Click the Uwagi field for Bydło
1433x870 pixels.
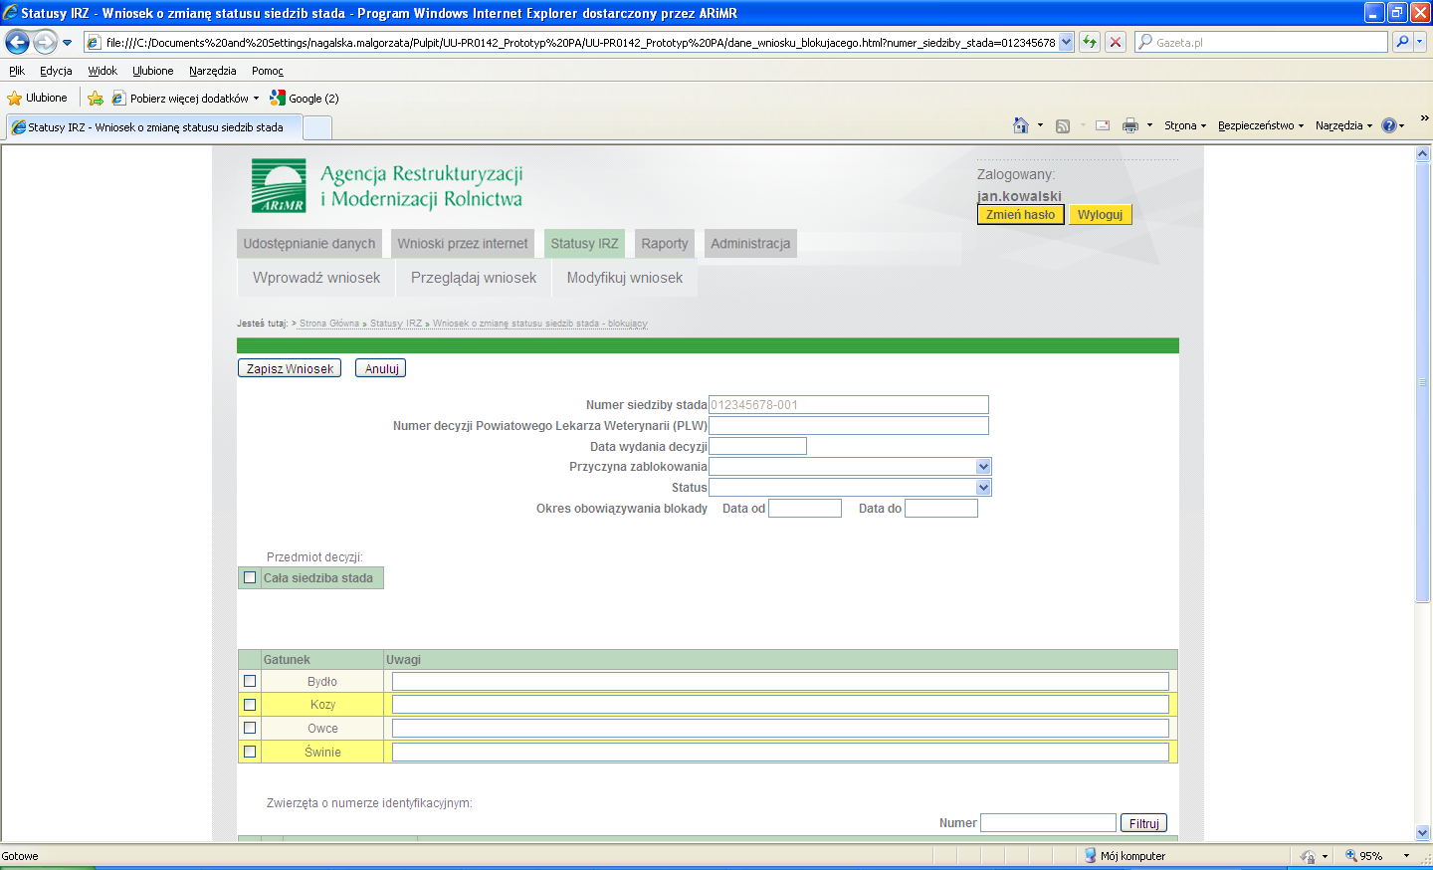coord(780,681)
